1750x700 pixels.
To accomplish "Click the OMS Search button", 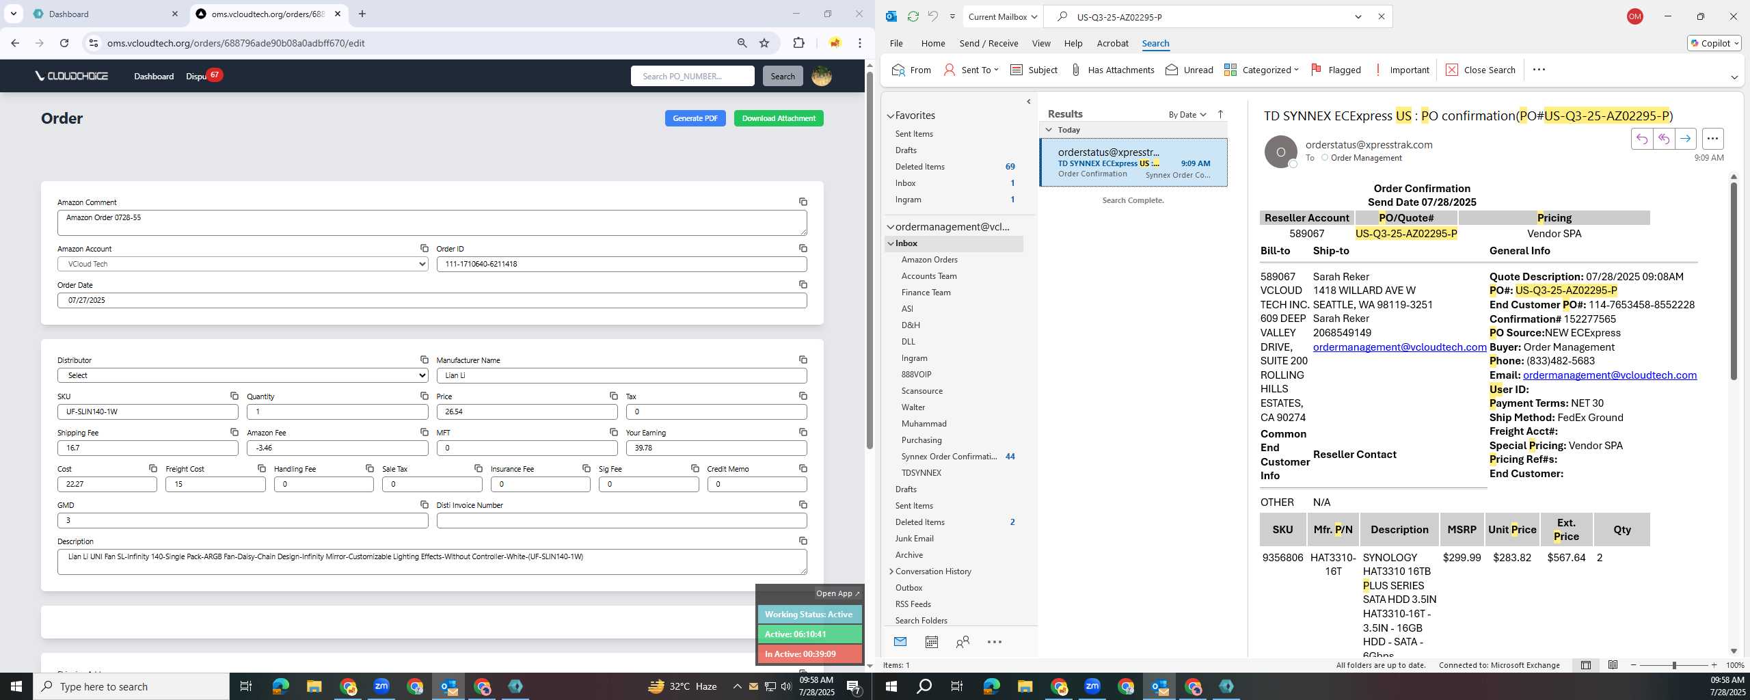I will (783, 76).
